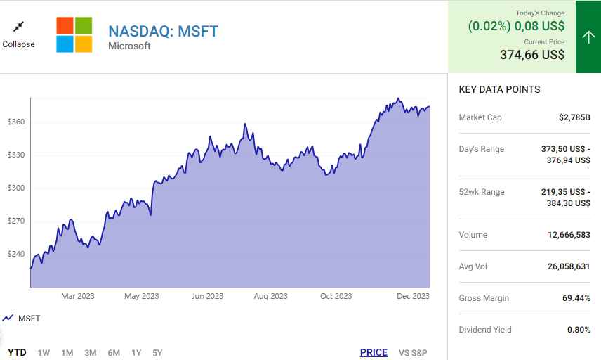Click the Collapse arrows icon
Screen dimensions: 601x360
pos(18,27)
